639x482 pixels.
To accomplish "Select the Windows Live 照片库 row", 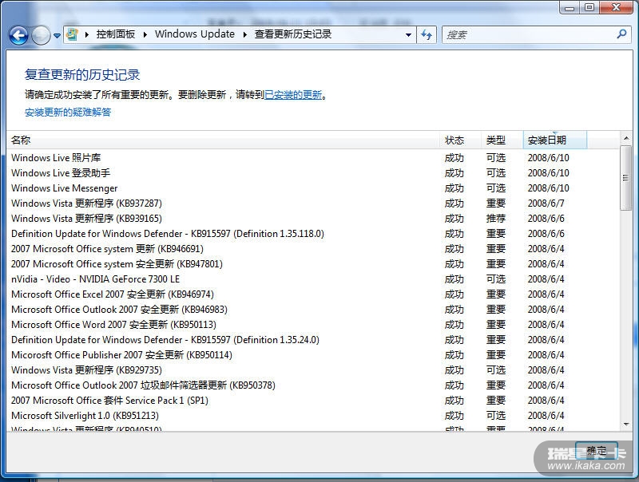I will pyautogui.click(x=313, y=158).
